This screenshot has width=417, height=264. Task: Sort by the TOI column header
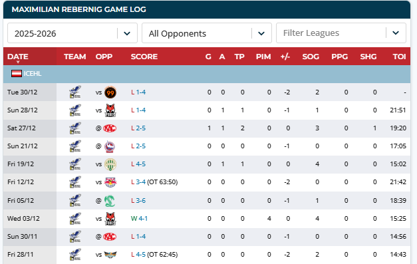pos(399,57)
